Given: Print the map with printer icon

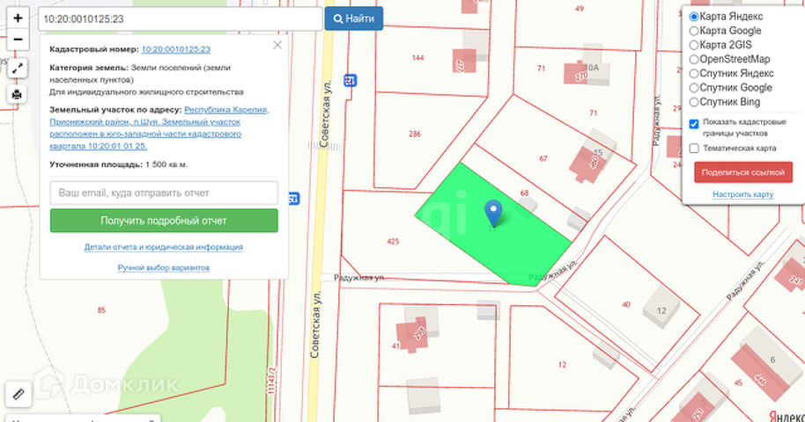Looking at the screenshot, I should (17, 94).
